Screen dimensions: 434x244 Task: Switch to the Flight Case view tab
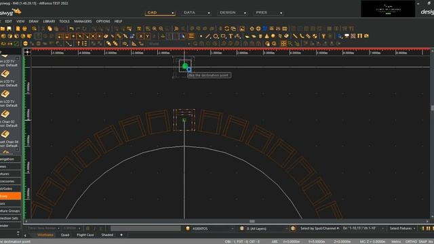85,235
